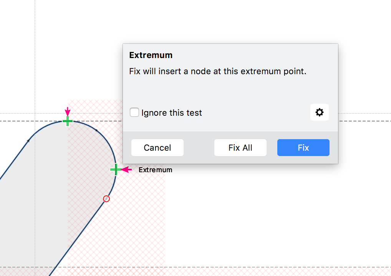Select the small dark point between the green markers
This screenshot has width=391, height=276.
coord(96,131)
